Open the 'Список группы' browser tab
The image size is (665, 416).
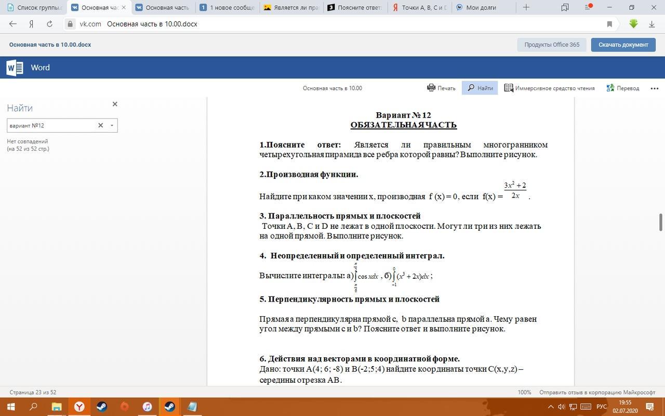coord(34,7)
